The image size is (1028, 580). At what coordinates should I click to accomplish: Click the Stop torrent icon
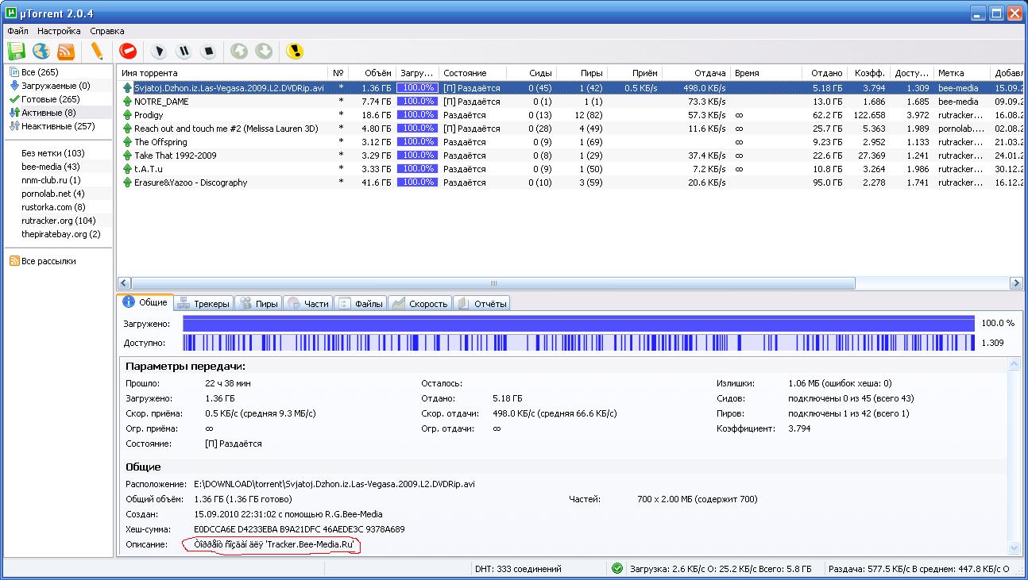[x=208, y=52]
